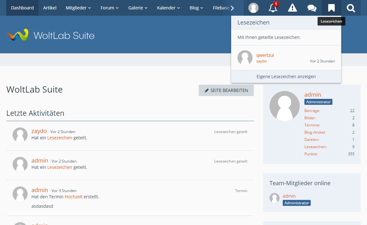Open the Hochzeit event link
This screenshot has height=225, width=367.
coord(74,197)
